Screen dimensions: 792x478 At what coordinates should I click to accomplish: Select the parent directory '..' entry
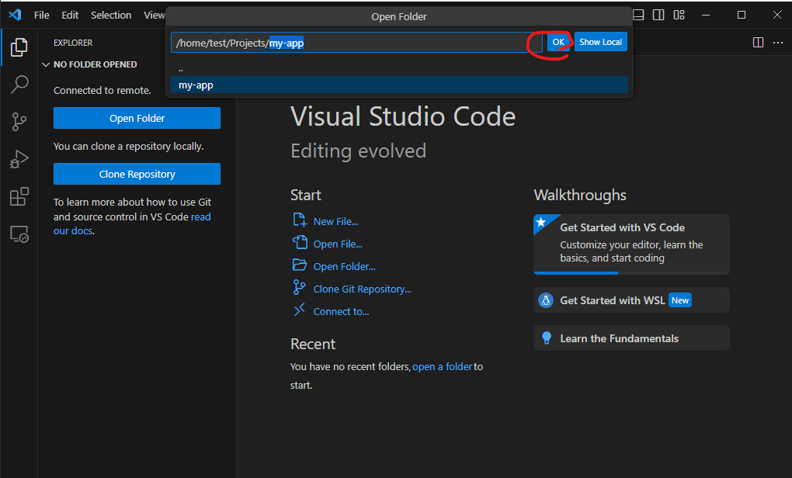pos(399,68)
